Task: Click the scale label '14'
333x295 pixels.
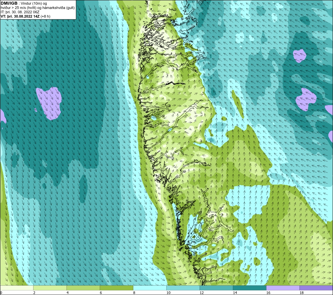Action: (235, 293)
